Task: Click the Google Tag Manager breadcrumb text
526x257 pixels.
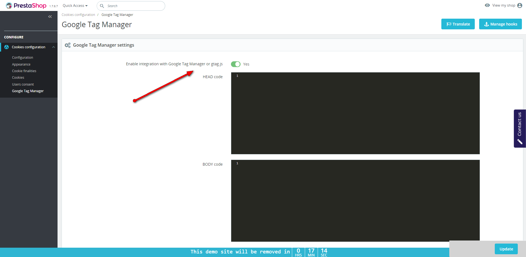Action: (117, 15)
